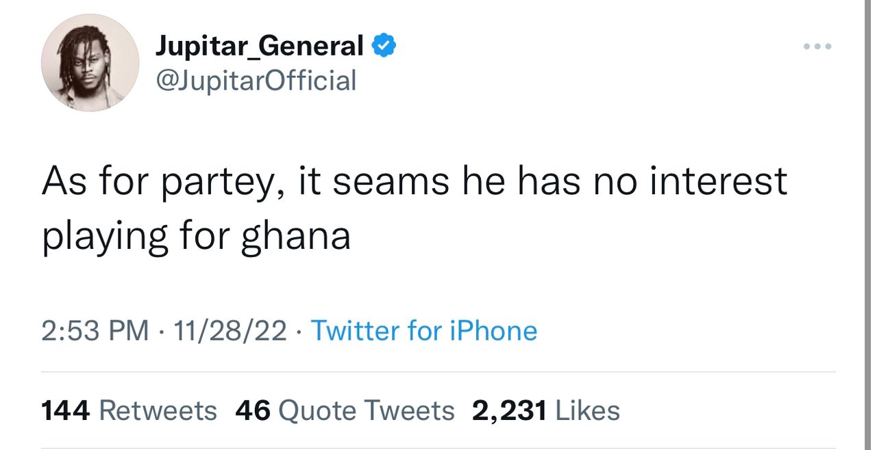This screenshot has width=877, height=450.
Task: Open the @JupitarOfficial handle link
Action: (x=256, y=81)
